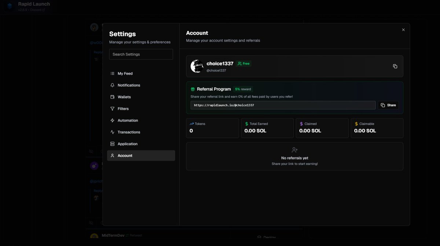The width and height of the screenshot is (440, 246).
Task: Click the Claimed dollar icon
Action: point(301,124)
